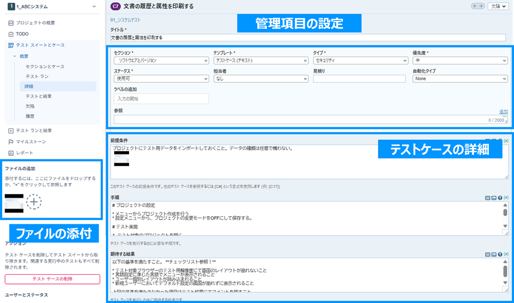Click the 手順 scrollbar down arrow
Screen dimensions: 514x303
click(x=505, y=226)
